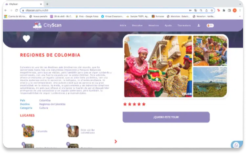Open the Virtual Classroom bookmark
This screenshot has height=159, width=246.
tap(112, 16)
